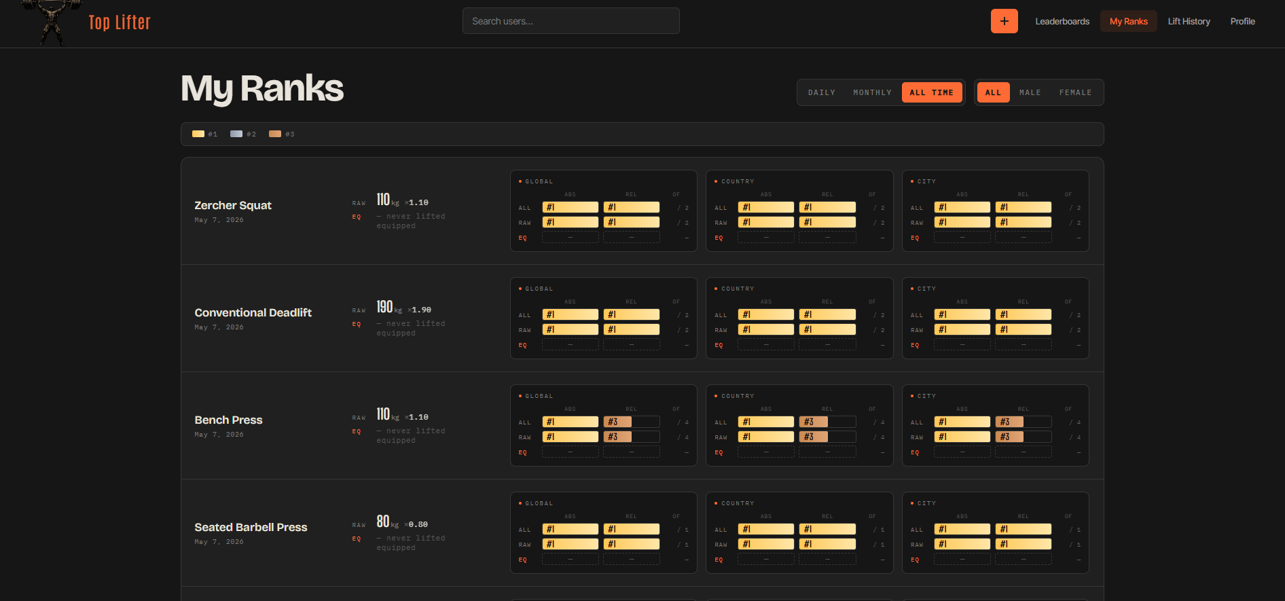Click the ×1.90 bodyweight multiplier
Viewport: 1285px width, 601px height.
coord(420,310)
